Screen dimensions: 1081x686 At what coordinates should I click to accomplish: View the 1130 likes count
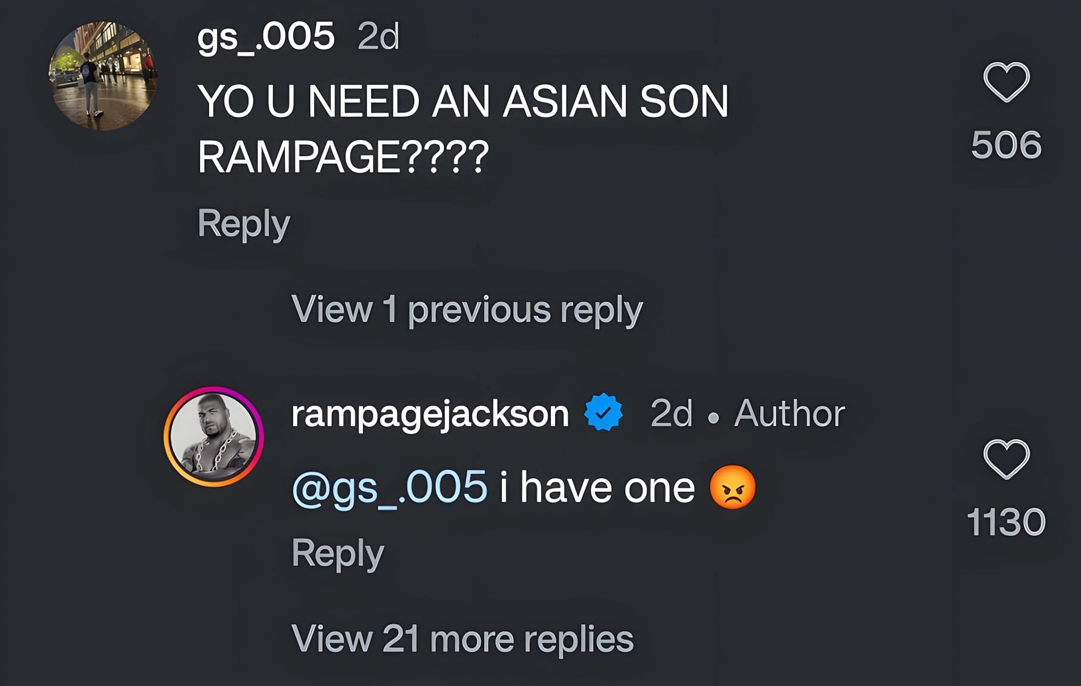pyautogui.click(x=1007, y=522)
